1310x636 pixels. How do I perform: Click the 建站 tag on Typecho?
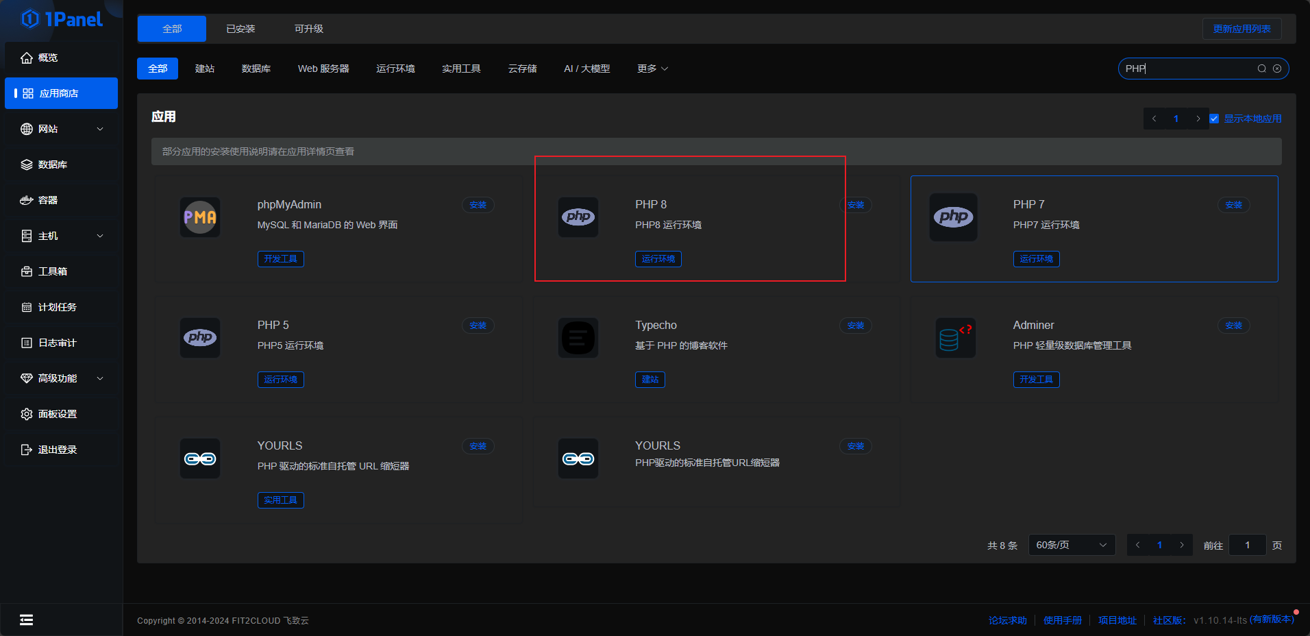tap(650, 380)
